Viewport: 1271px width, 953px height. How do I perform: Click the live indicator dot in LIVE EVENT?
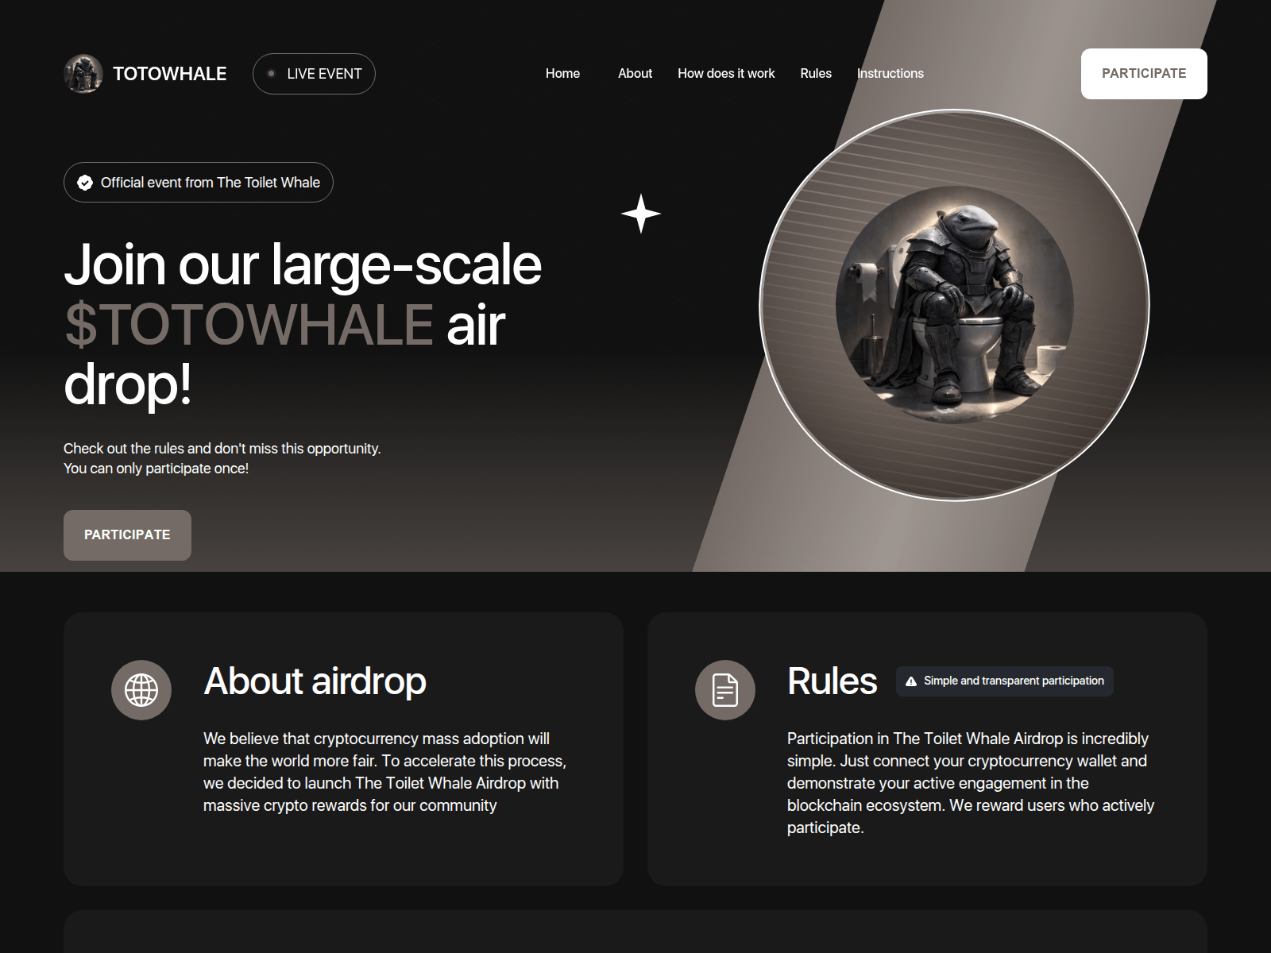tap(271, 74)
